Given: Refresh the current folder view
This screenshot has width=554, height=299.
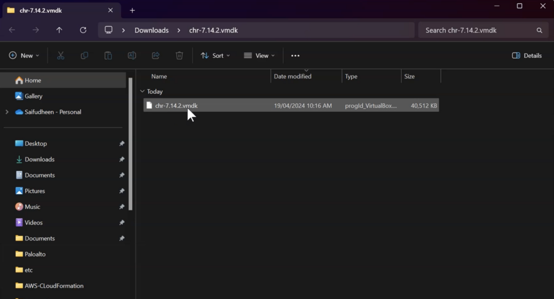Looking at the screenshot, I should [83, 30].
